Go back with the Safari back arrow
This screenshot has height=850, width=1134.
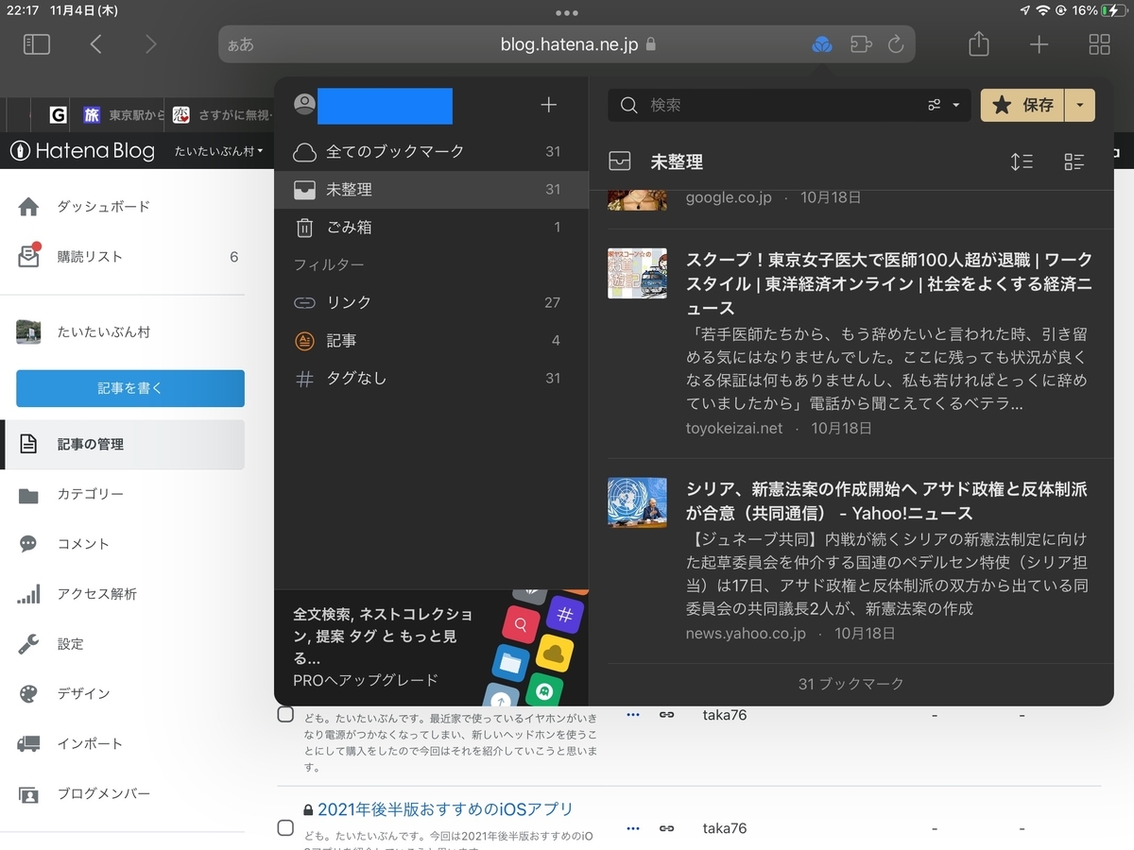pyautogui.click(x=95, y=44)
